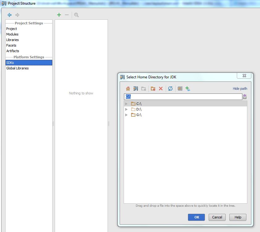The height and width of the screenshot is (232, 260).
Task: Toggle show hidden files and directories
Action: coord(180,89)
